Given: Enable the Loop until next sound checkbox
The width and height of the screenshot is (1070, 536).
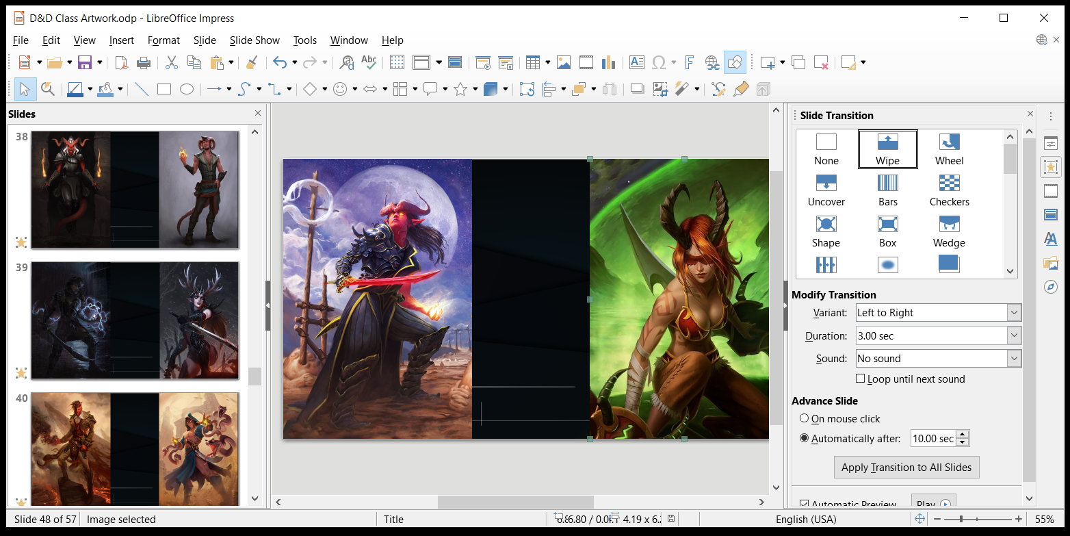Looking at the screenshot, I should pos(861,379).
